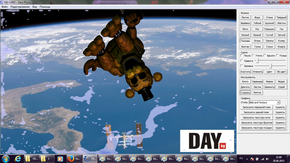Switch to the Firefox taskbar window
This screenshot has width=290, height=163.
(73, 159)
